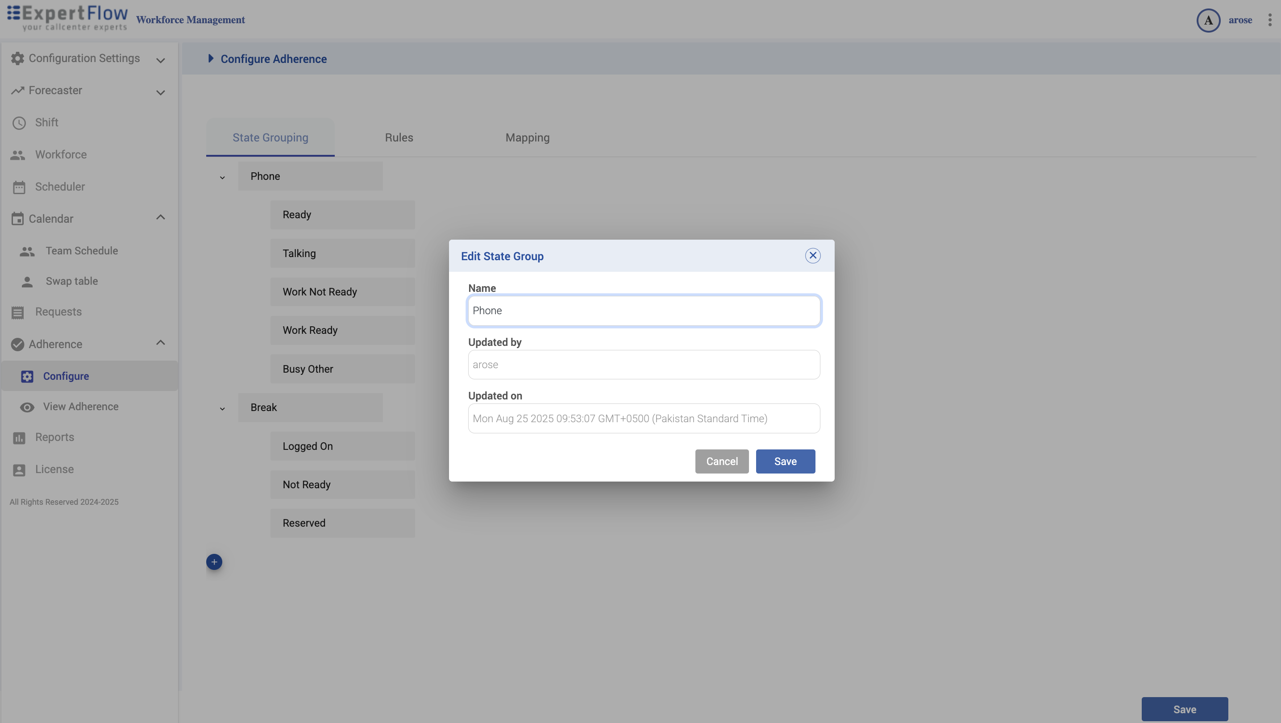Open the three-dot user menu
1281x723 pixels.
point(1269,20)
